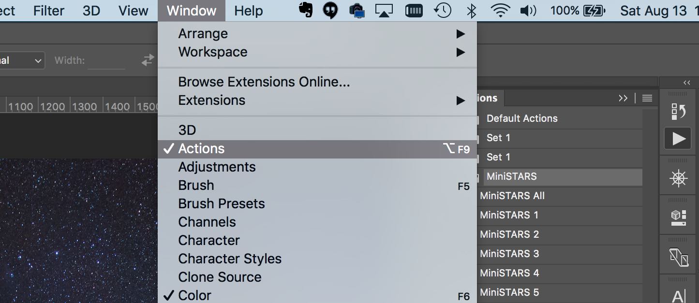Click the memory monitor menu bar icon
699x303 pixels.
click(x=414, y=11)
